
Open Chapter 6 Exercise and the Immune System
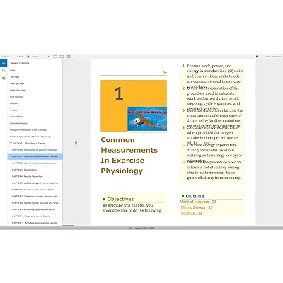pos(33,190)
